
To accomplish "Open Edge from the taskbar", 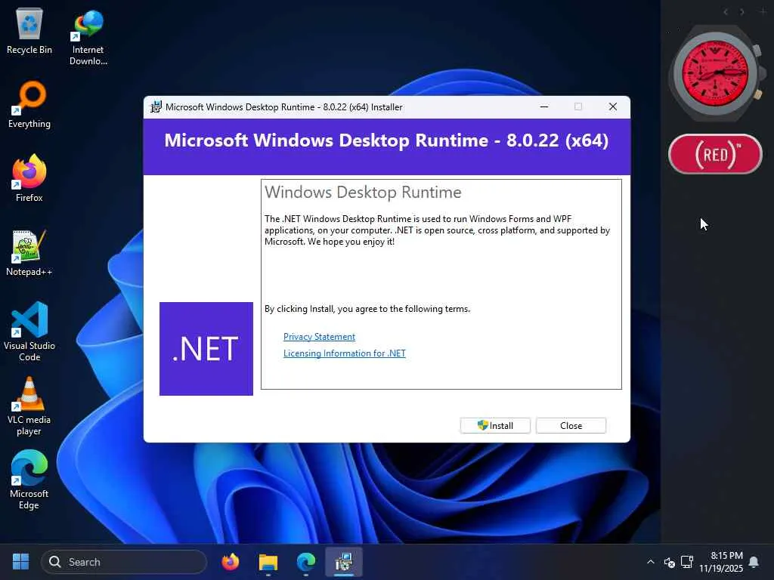I will 306,562.
